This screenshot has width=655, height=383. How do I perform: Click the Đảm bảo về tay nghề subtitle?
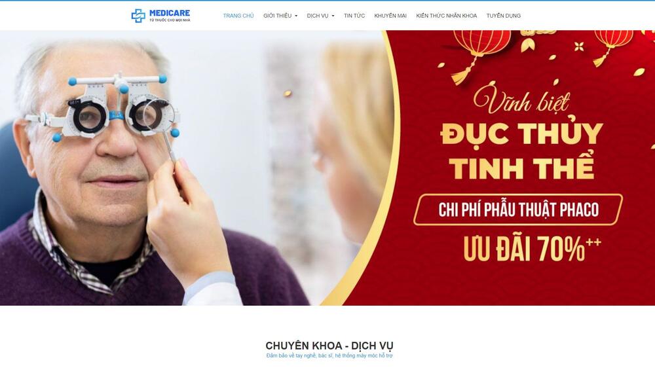coord(329,356)
